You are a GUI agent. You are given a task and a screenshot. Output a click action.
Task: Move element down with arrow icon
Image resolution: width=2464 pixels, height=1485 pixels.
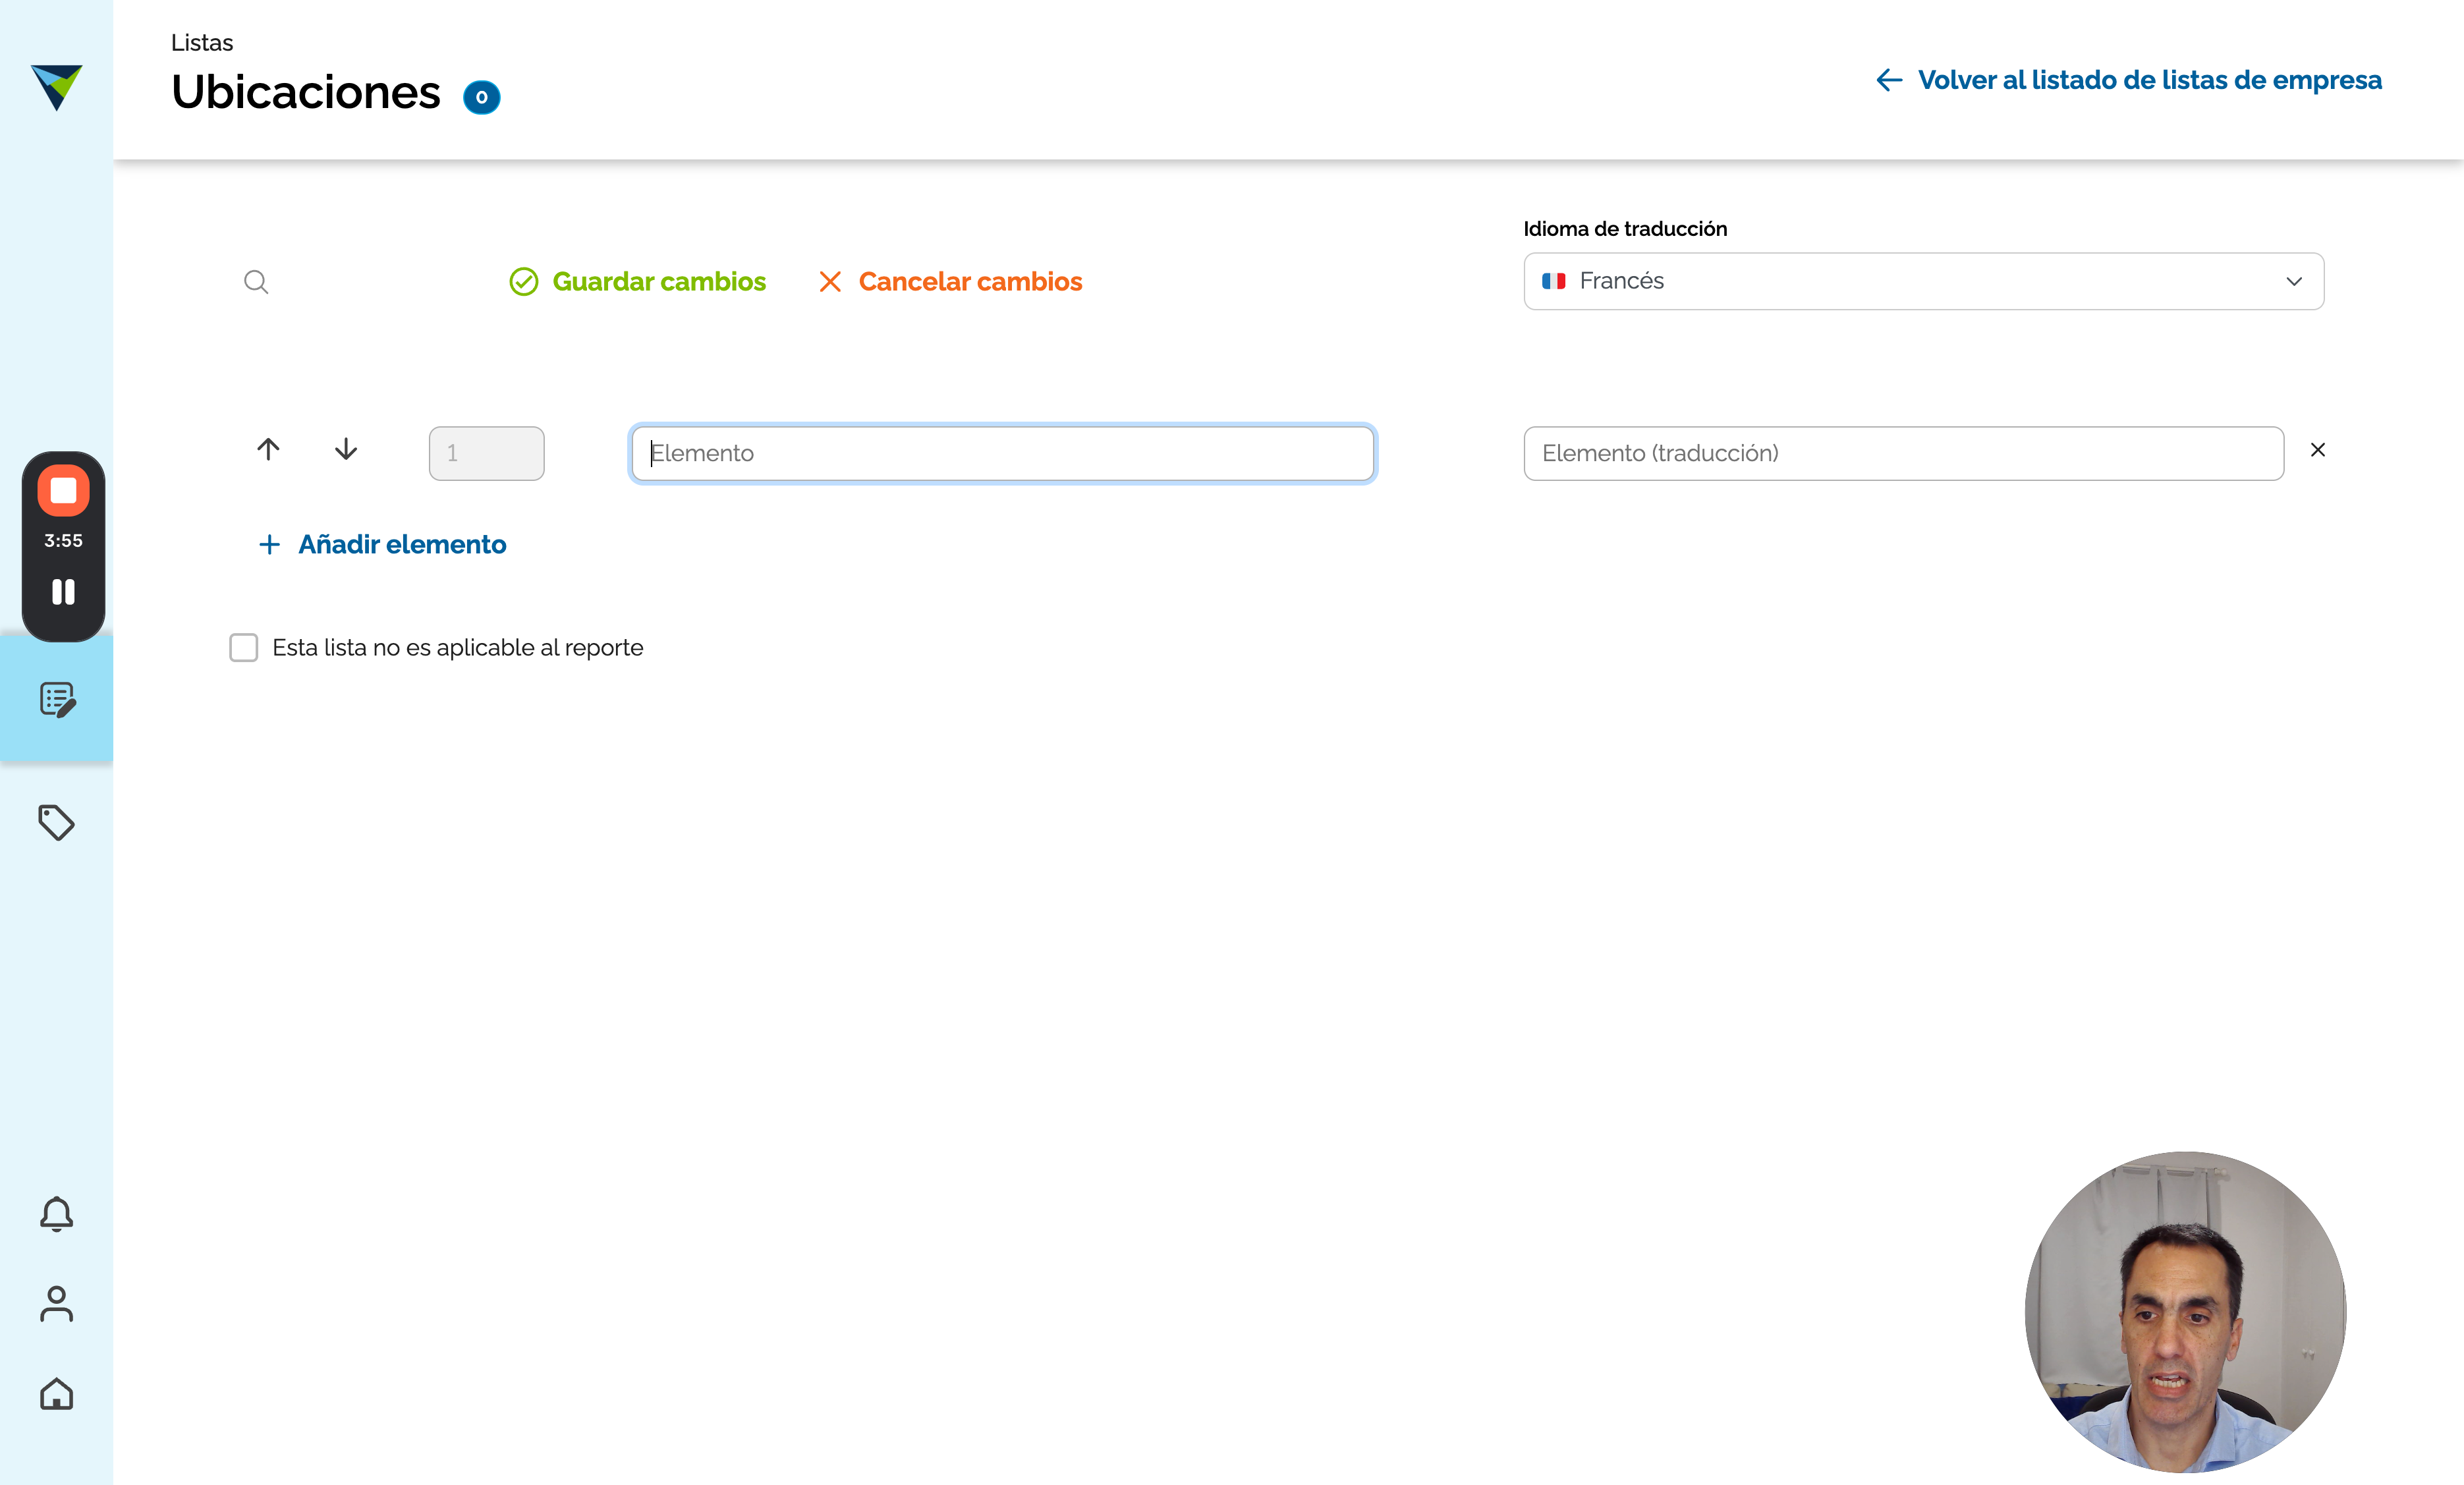tap(346, 449)
